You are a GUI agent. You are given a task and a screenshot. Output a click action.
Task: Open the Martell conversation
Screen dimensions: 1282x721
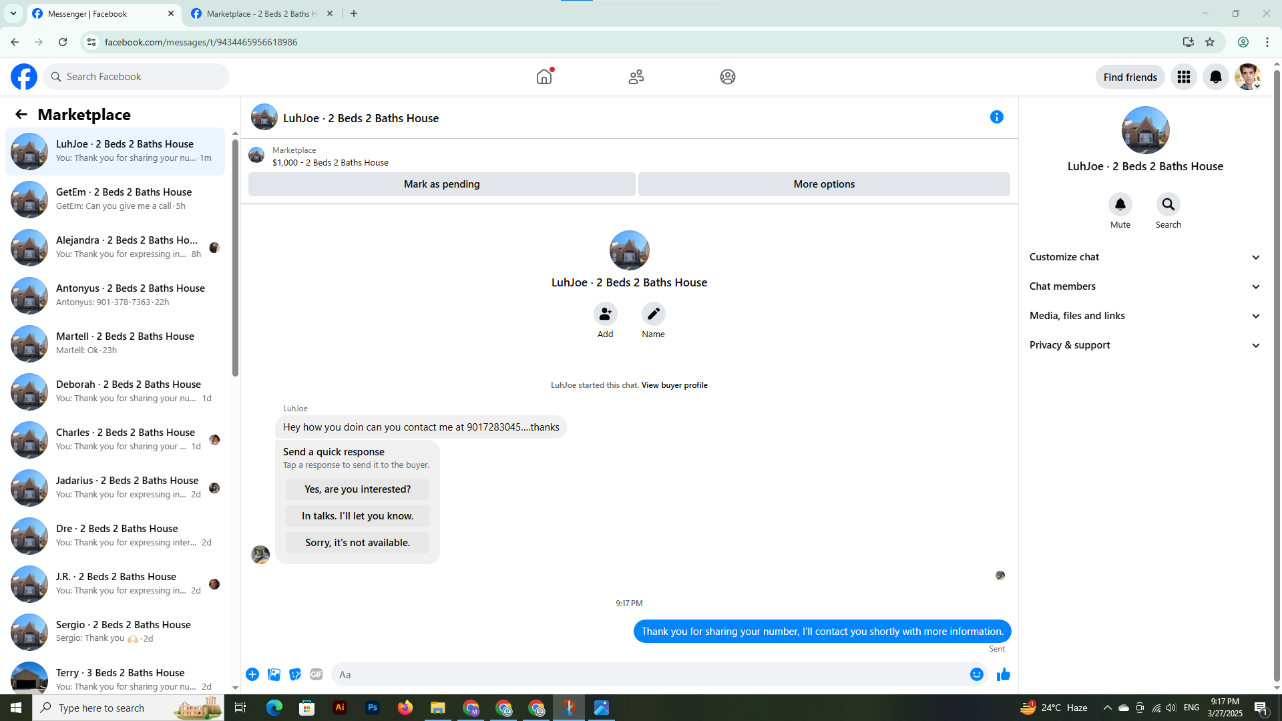pyautogui.click(x=116, y=343)
